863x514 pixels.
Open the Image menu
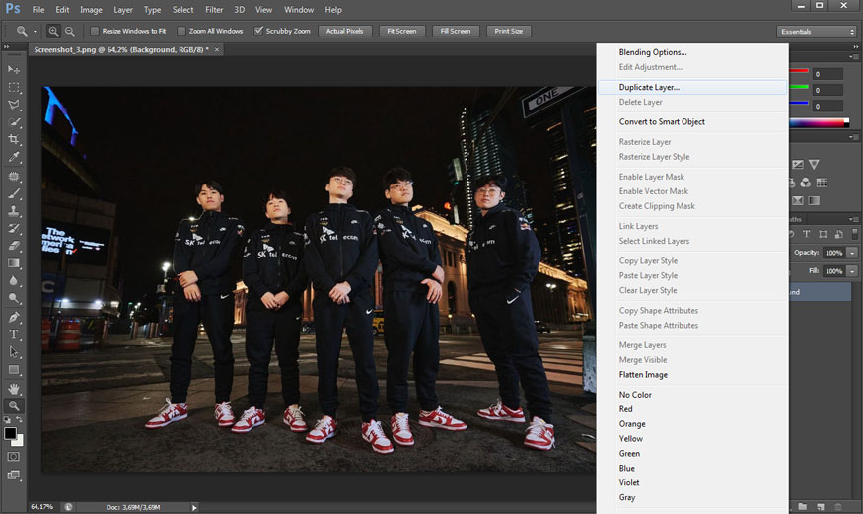click(91, 9)
